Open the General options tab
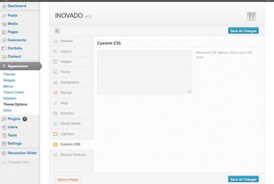Screen dimensions: 274x184 [x=72, y=41]
